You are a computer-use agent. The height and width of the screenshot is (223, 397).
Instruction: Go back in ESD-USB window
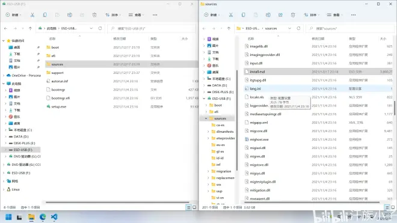click(5, 28)
